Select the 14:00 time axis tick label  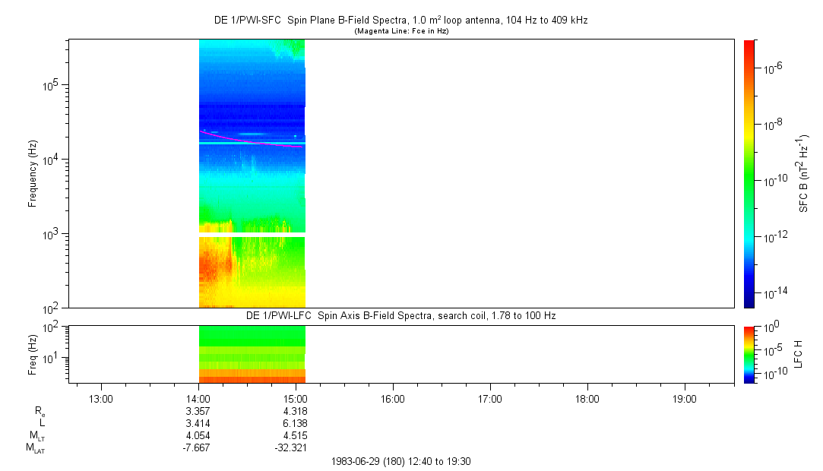coord(198,398)
